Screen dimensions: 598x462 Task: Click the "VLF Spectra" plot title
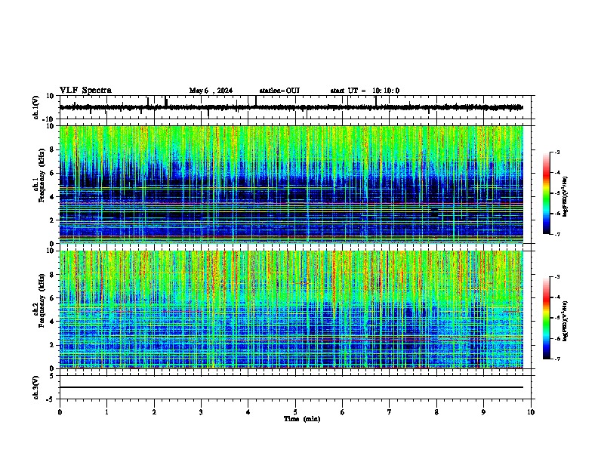[x=85, y=91]
